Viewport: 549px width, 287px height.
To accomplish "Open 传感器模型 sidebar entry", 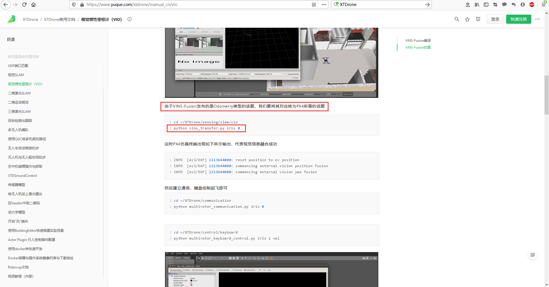I will pos(17,185).
